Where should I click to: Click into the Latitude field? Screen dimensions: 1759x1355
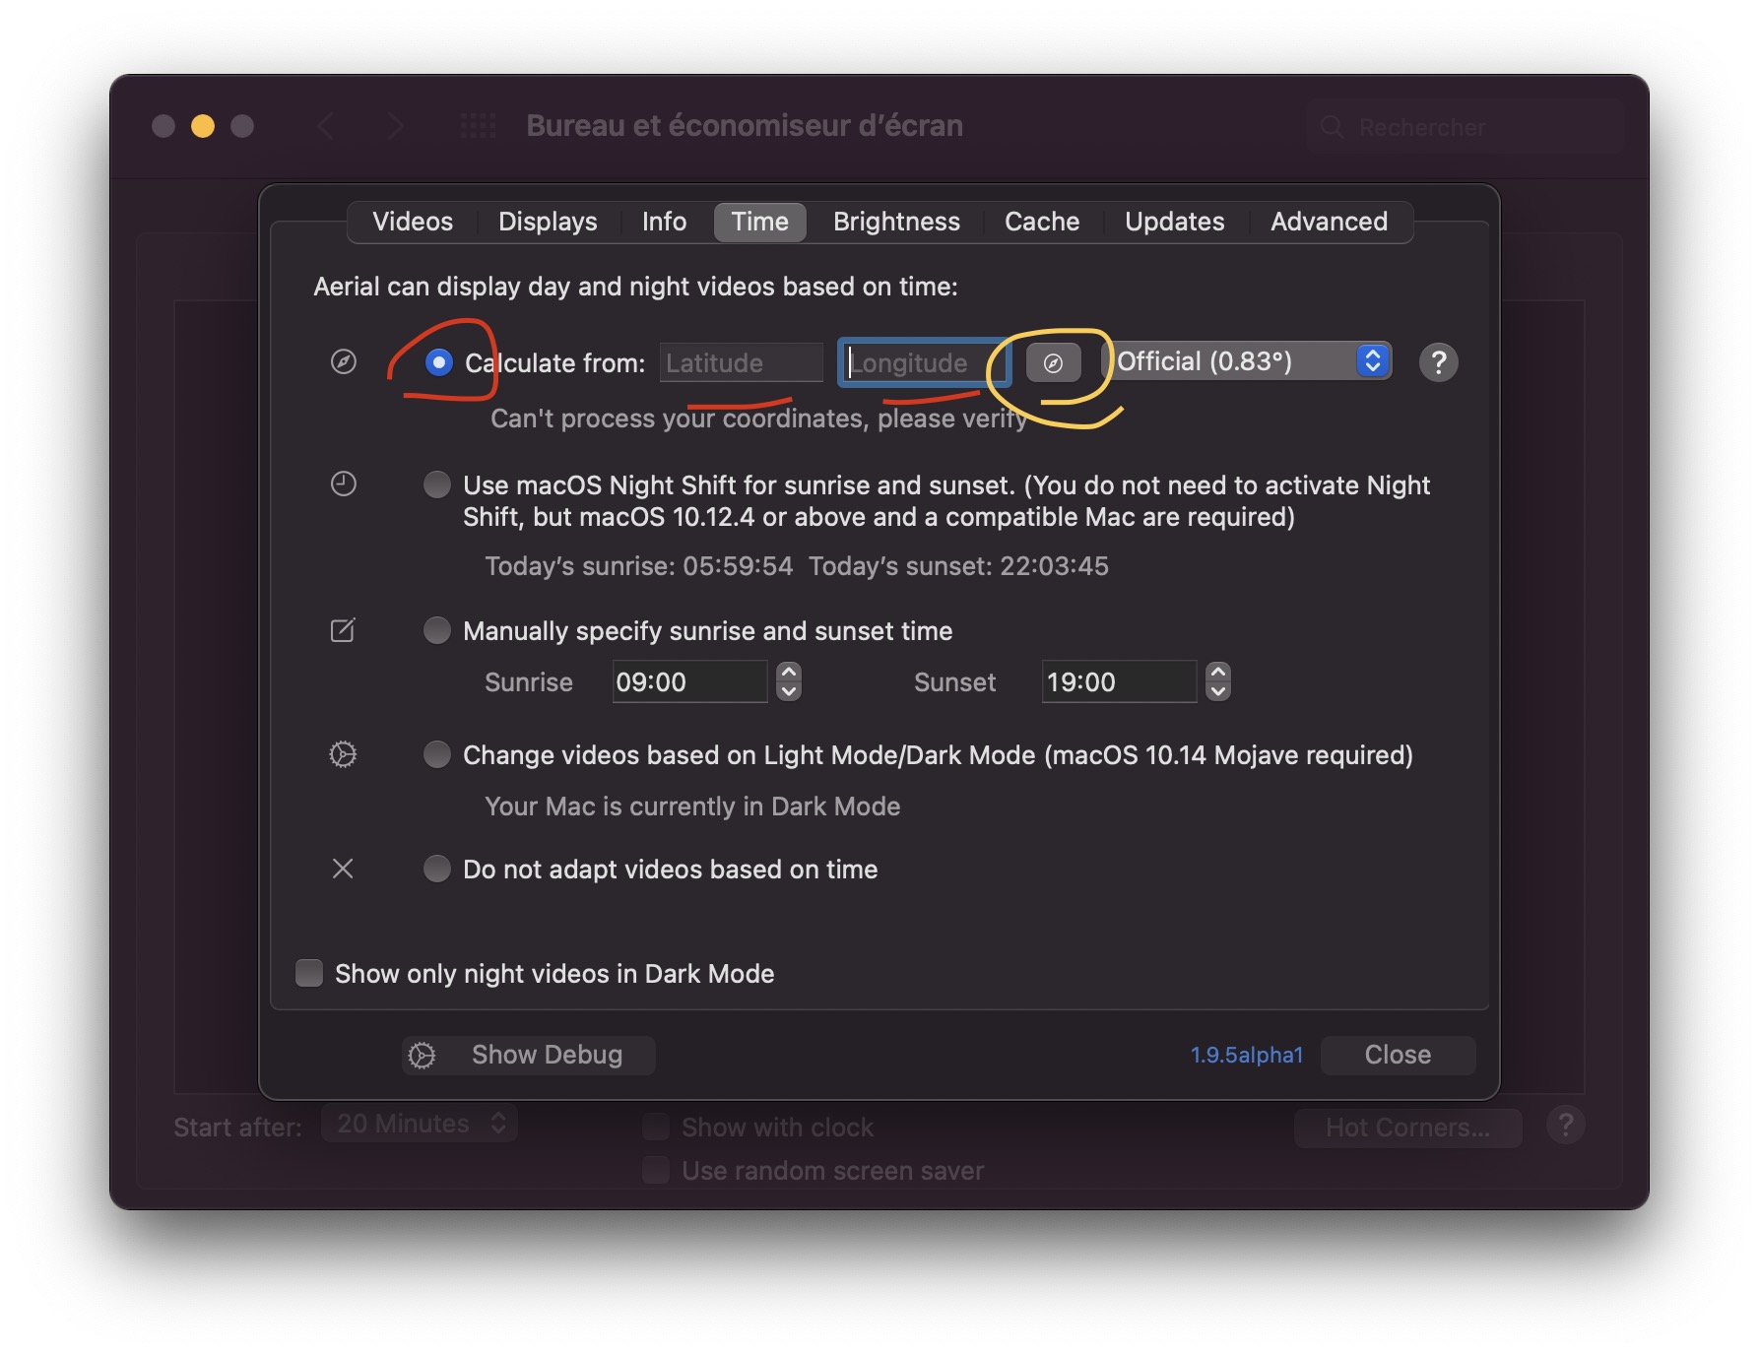[742, 362]
